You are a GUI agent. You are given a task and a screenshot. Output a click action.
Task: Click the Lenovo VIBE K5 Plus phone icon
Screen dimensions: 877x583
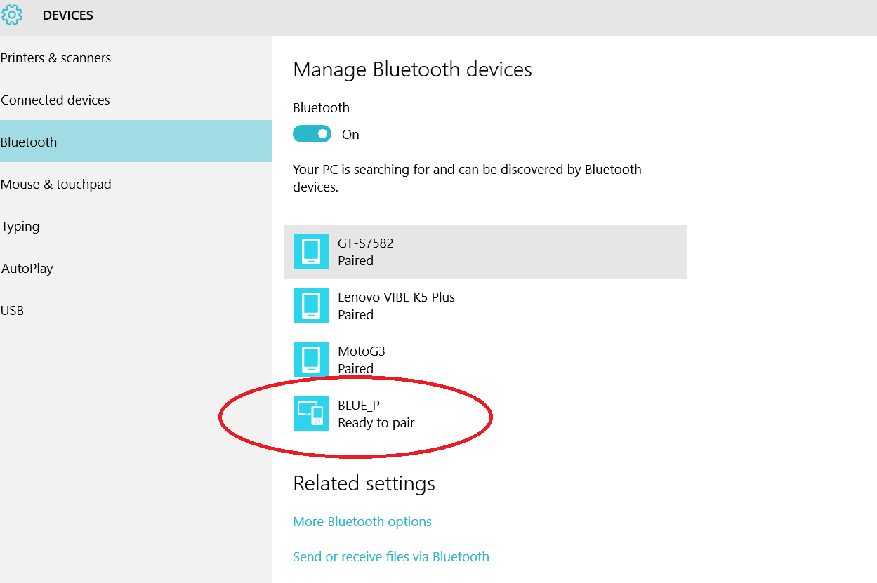311,305
